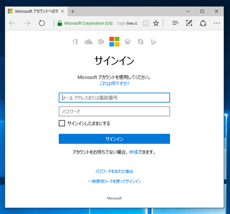The height and width of the screenshot is (214, 230).
Task: Click the Microsoft footer text
Action: tap(114, 198)
